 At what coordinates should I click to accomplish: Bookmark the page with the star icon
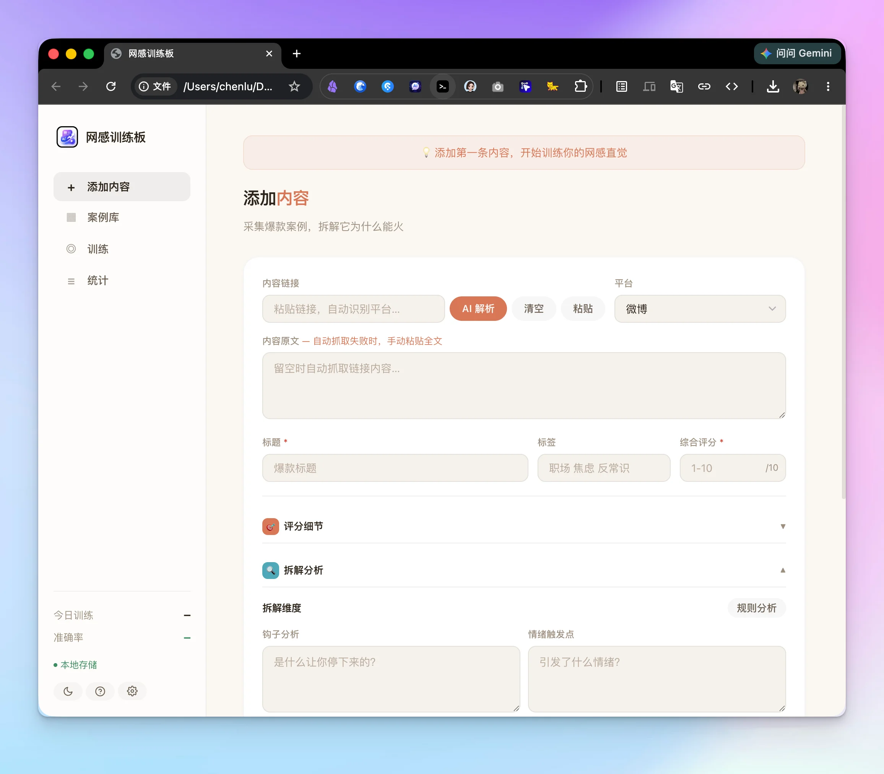(294, 86)
